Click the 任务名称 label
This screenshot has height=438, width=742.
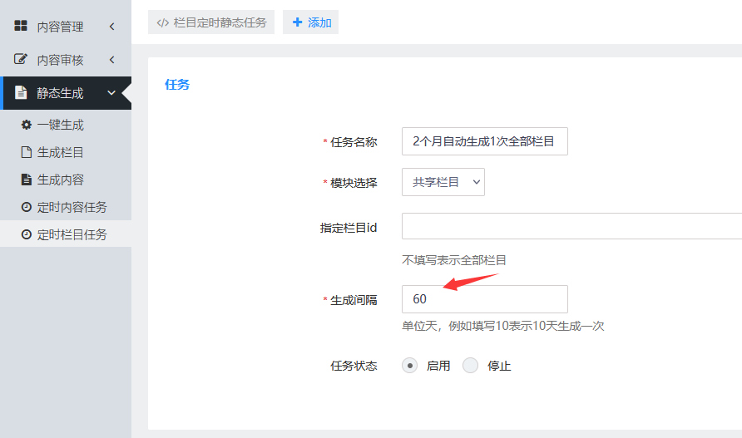coord(354,142)
